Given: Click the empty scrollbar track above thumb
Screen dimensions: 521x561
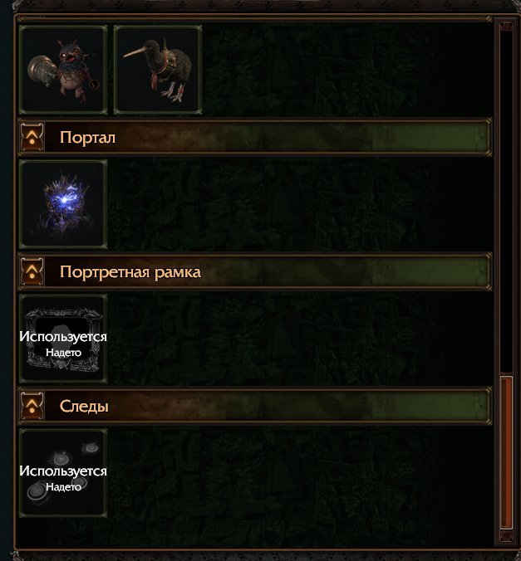Looking at the screenshot, I should [x=506, y=202].
